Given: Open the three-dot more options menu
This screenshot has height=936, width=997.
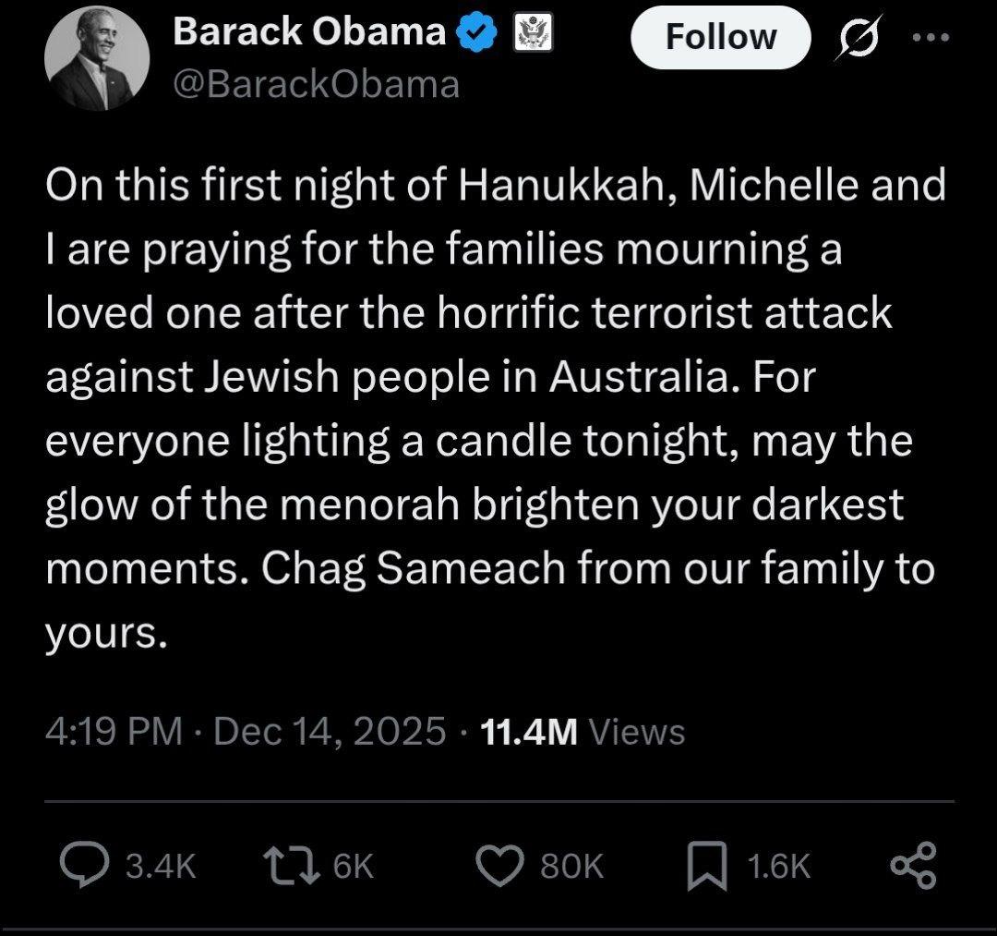Looking at the screenshot, I should click(x=929, y=38).
